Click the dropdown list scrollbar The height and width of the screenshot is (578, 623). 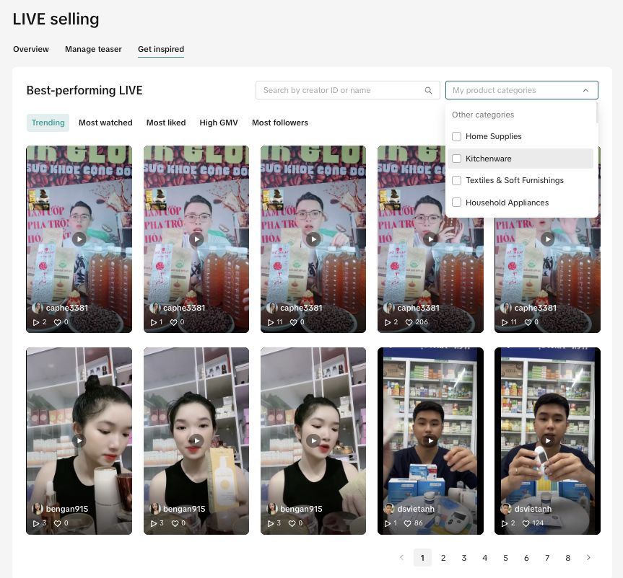tap(597, 113)
